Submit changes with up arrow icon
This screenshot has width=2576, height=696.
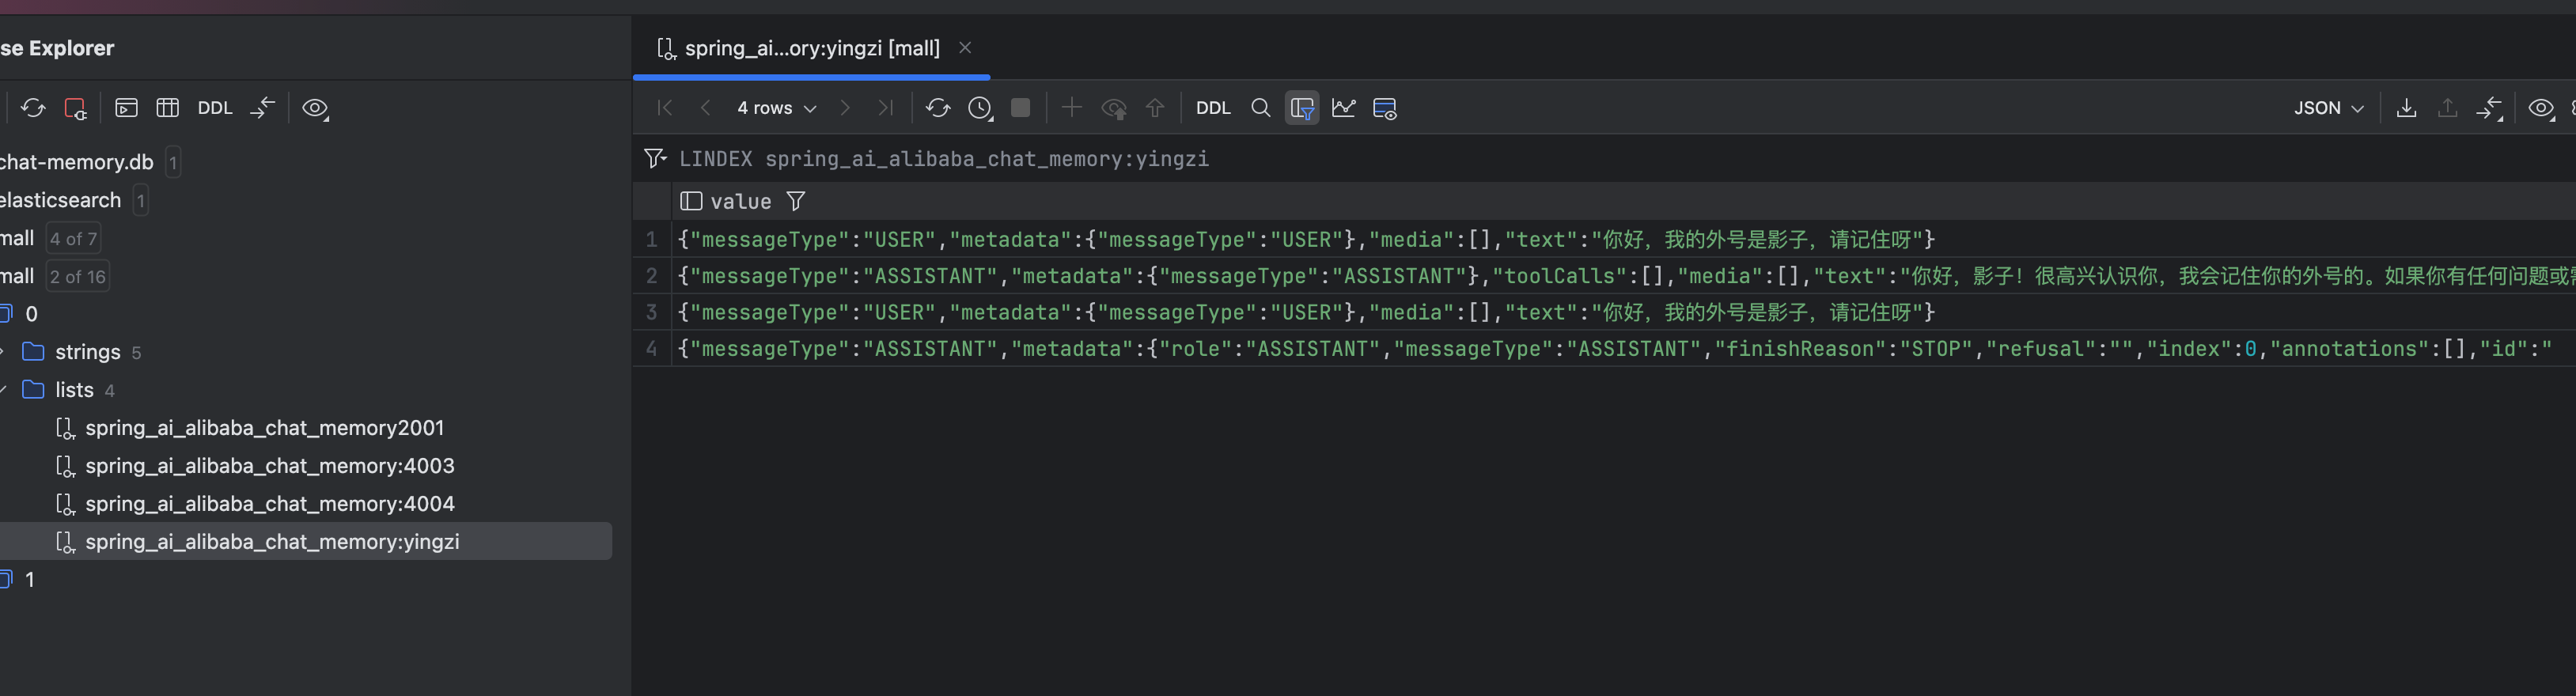coord(1155,108)
